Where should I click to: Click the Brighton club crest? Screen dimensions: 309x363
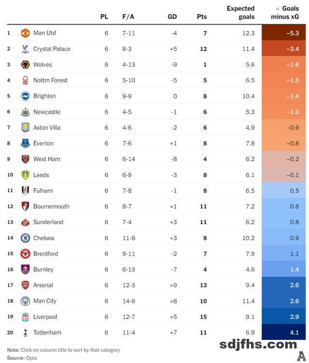click(x=25, y=96)
